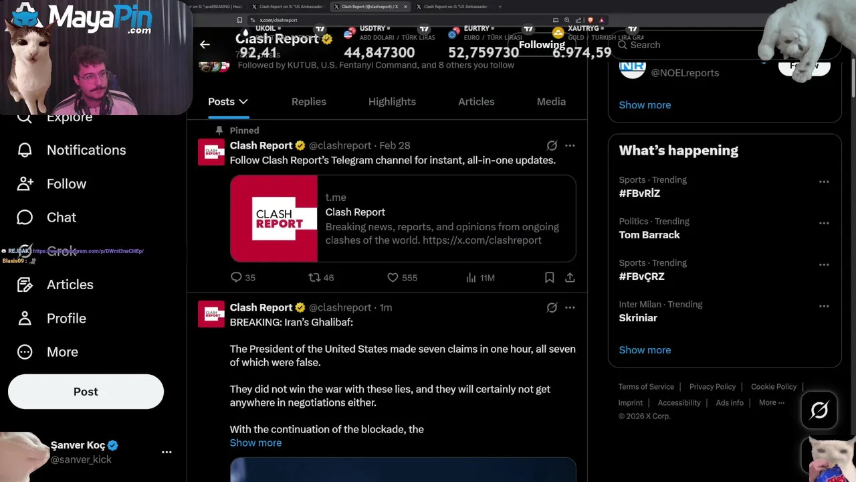Screen dimensions: 856x482
Task: Open three-dot menu on pinned post
Action: tap(570, 145)
